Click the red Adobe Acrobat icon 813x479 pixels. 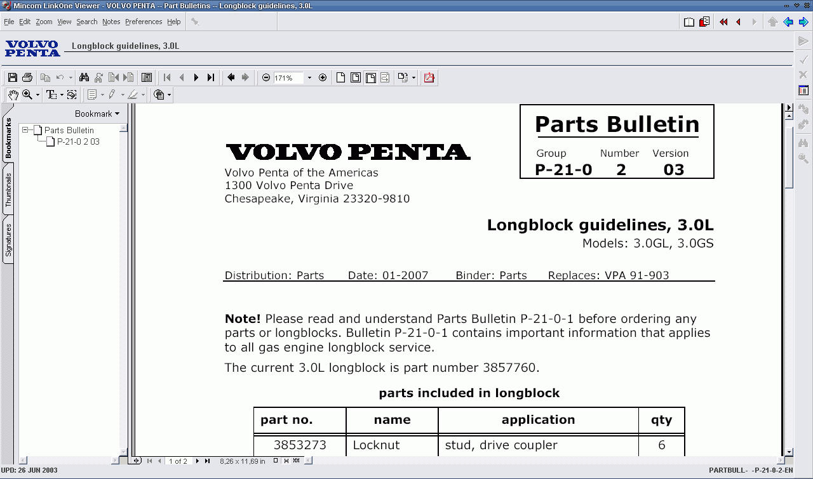coord(429,77)
